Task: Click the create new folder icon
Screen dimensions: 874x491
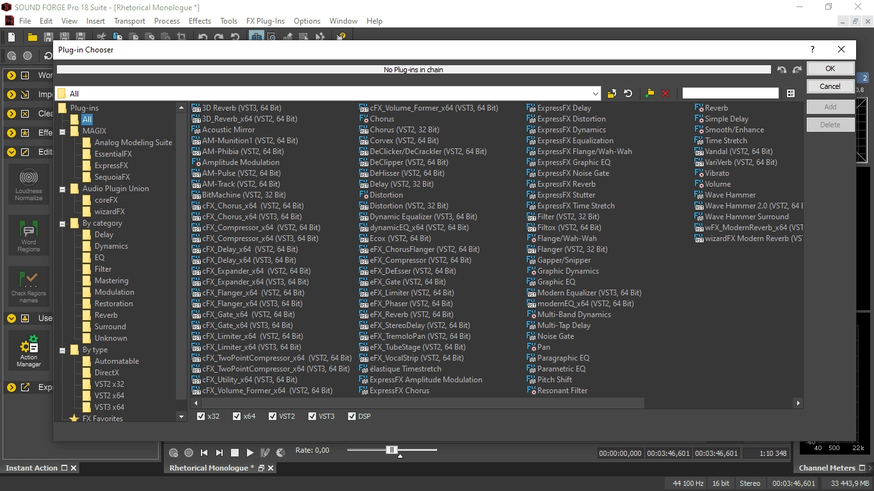Action: [650, 93]
